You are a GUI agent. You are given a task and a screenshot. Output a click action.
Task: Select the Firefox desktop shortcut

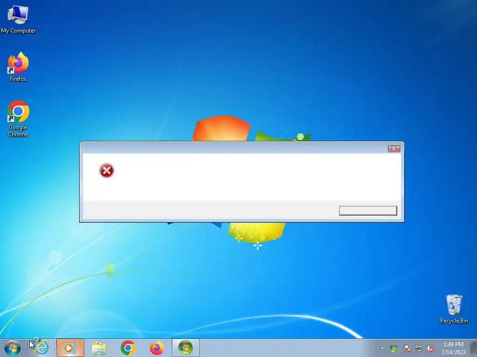[x=18, y=67]
